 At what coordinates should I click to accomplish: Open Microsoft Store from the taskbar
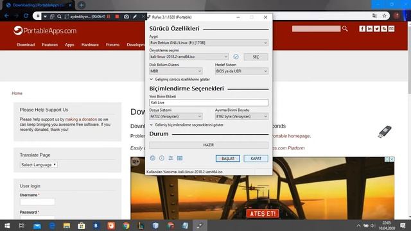[x=82, y=225]
